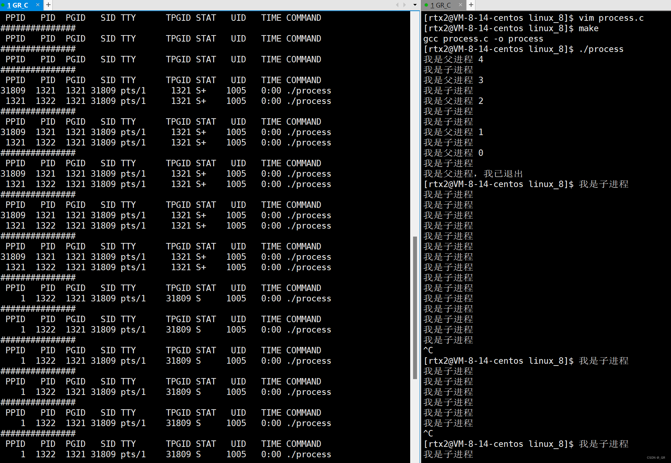Viewport: 671px width, 463px height.
Task: Click the '我是父进程，我已退出' line
Action: point(473,174)
